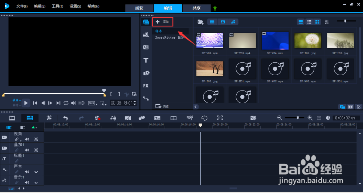Open the FX filter library

[x=146, y=86]
